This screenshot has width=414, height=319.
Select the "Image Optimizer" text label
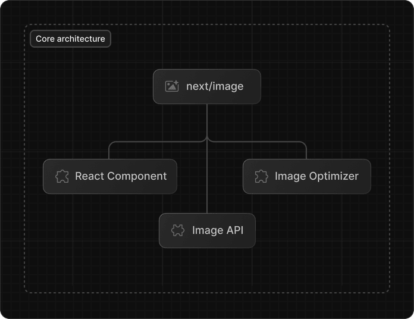pyautogui.click(x=316, y=176)
